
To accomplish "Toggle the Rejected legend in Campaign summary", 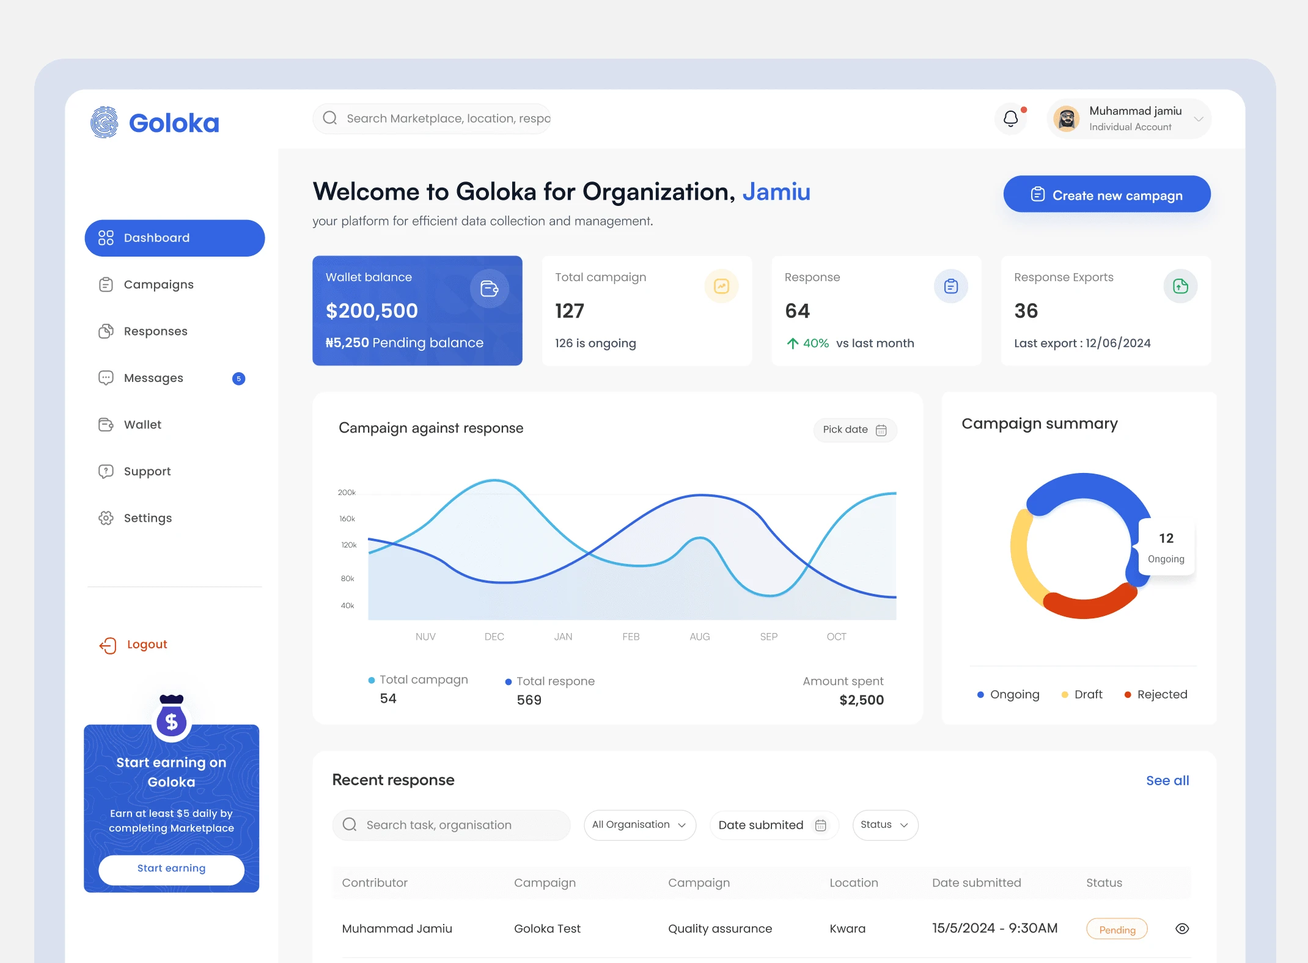I will pyautogui.click(x=1156, y=695).
